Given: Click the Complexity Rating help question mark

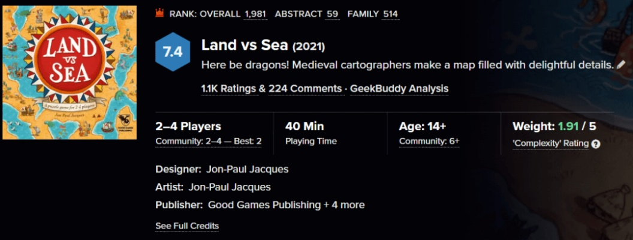Looking at the screenshot, I should [596, 144].
